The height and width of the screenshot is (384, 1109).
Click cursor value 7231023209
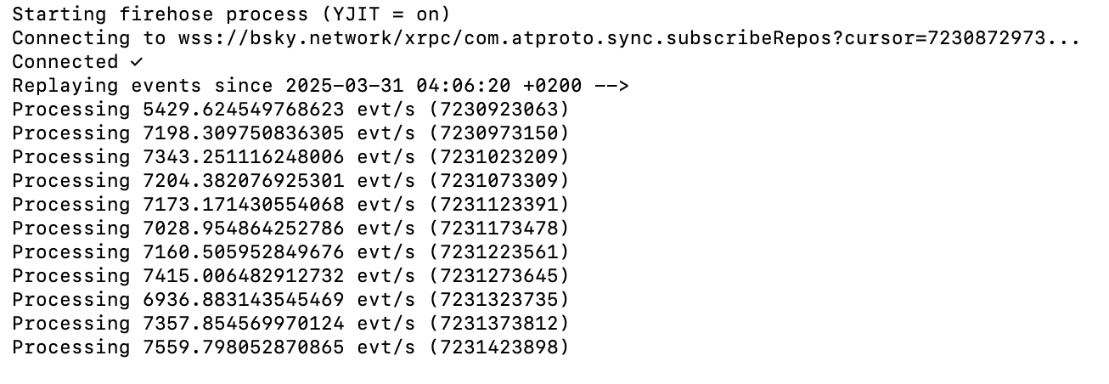point(498,157)
